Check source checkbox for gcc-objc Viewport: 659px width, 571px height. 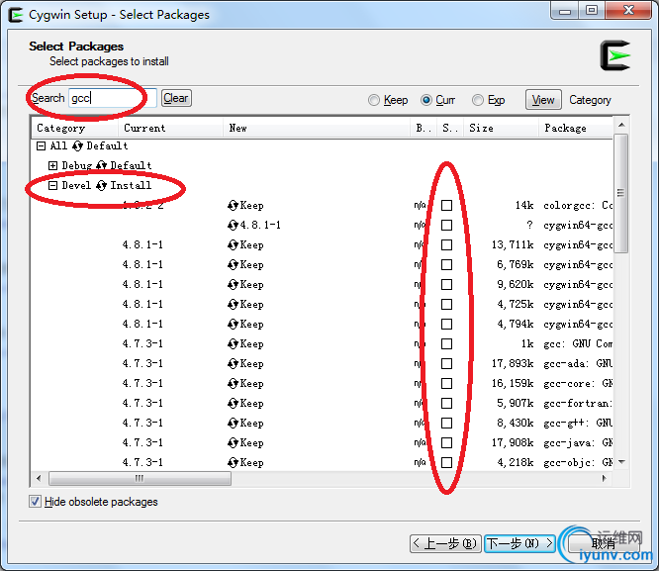(x=447, y=462)
